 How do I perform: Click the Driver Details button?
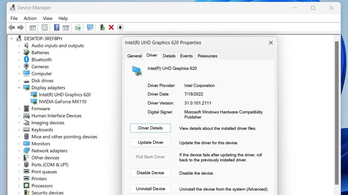point(150,128)
